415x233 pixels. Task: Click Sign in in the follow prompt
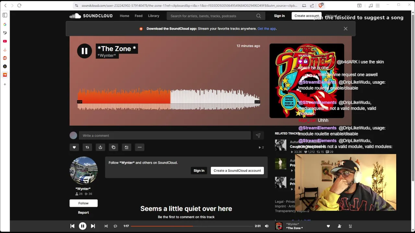[x=199, y=171]
